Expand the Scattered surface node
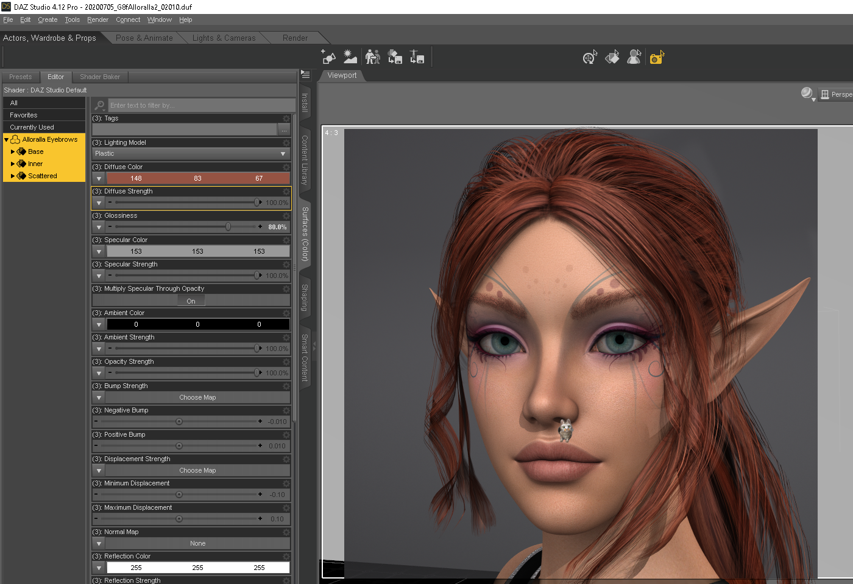853x584 pixels. pos(13,176)
